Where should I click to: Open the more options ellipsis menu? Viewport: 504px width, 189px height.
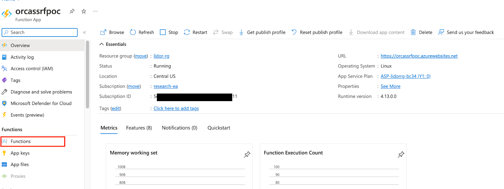click(95, 11)
